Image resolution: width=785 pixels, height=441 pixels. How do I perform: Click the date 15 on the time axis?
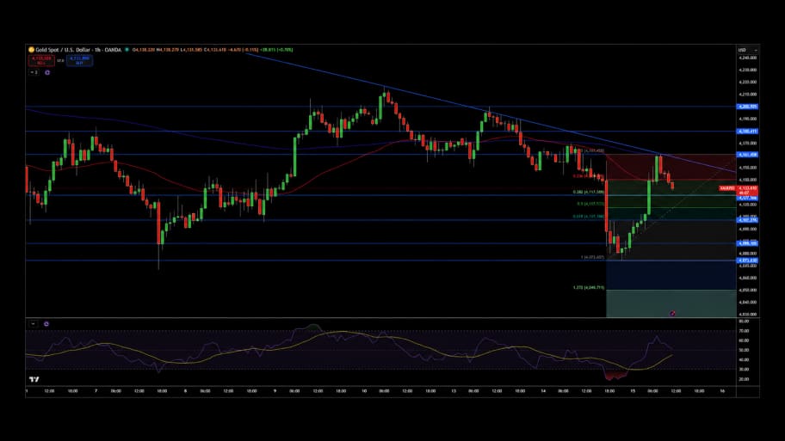tap(633, 391)
